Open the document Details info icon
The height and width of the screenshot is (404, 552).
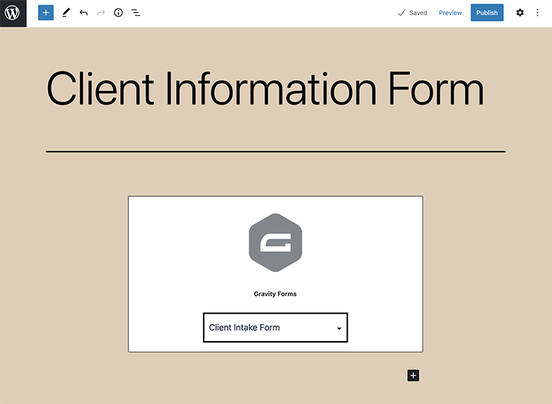[x=118, y=13]
